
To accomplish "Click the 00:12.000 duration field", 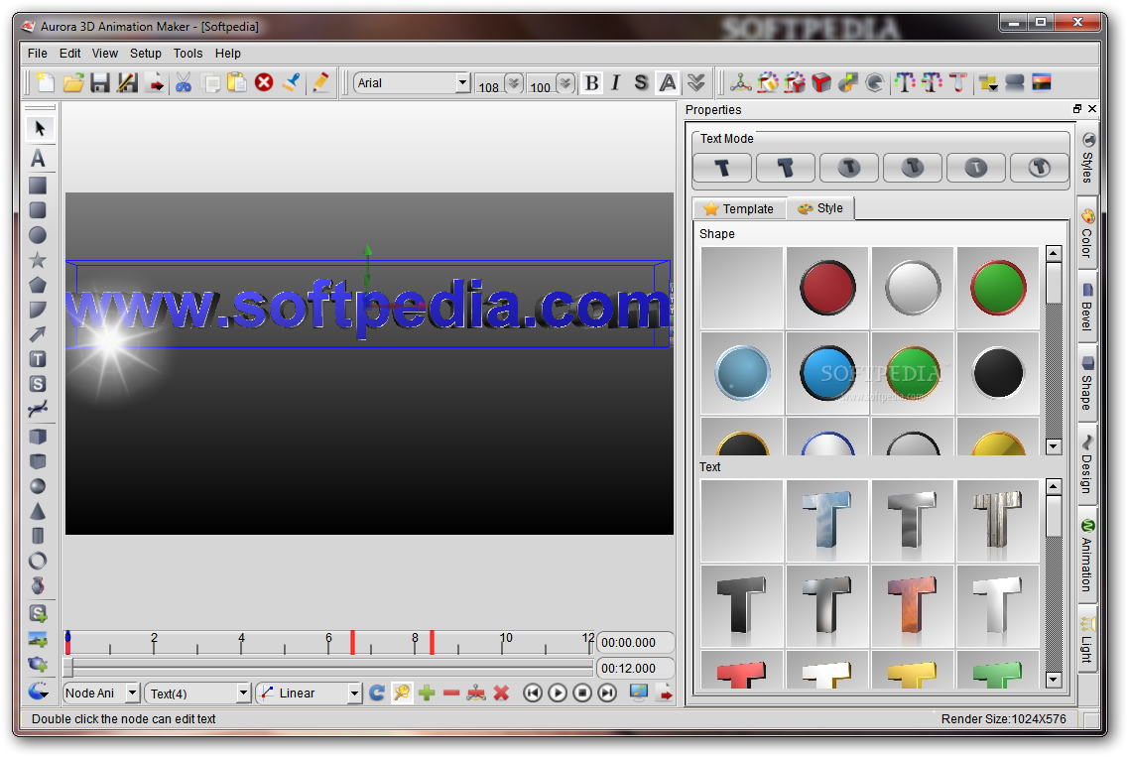I will [x=635, y=669].
